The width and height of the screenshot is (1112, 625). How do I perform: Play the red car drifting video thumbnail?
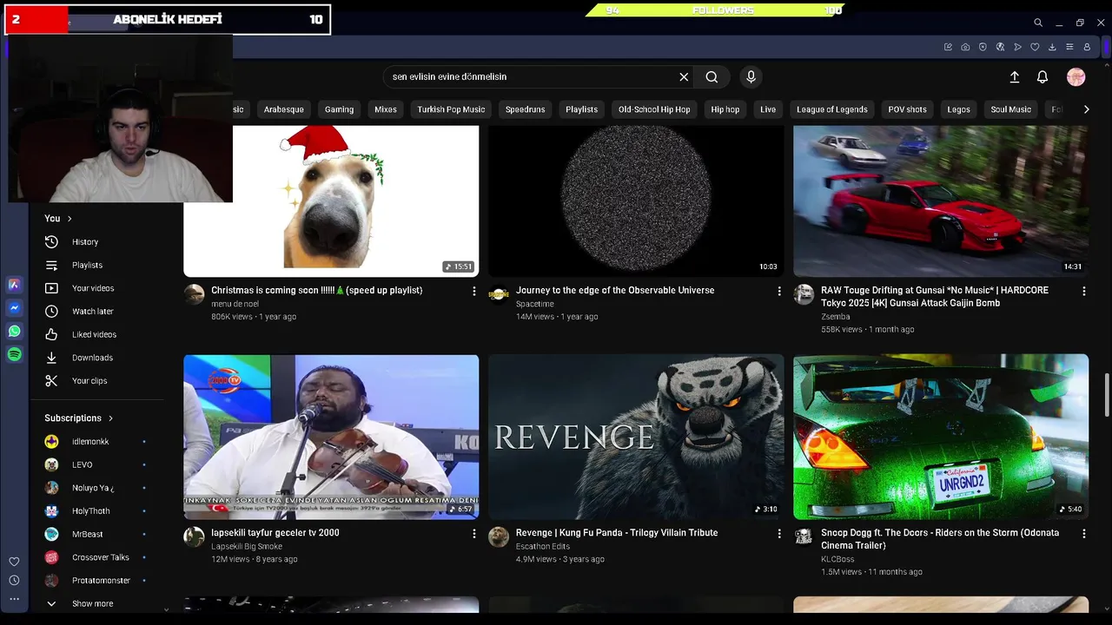click(941, 201)
